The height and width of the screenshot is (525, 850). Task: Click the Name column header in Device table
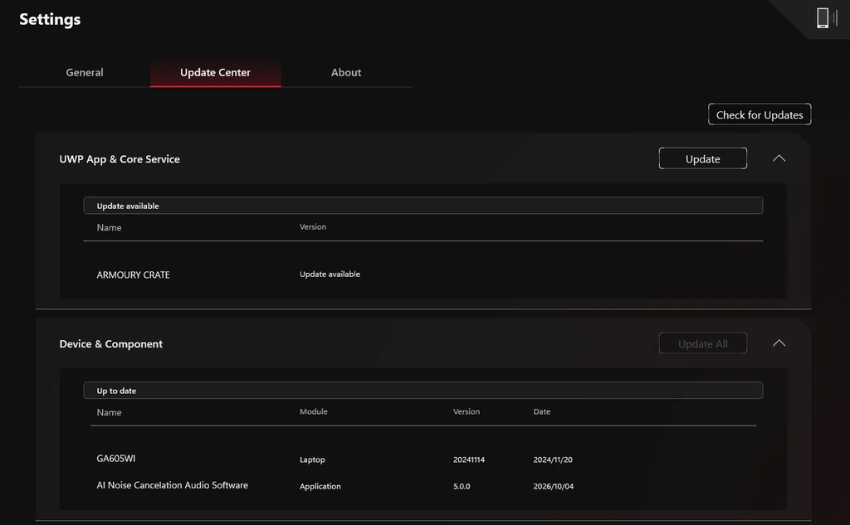(x=109, y=412)
